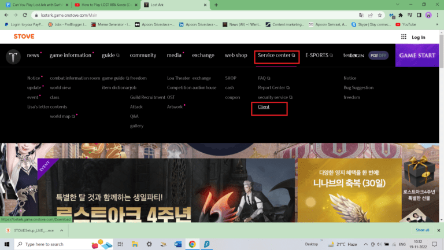Click the Log In link
Image resolution: width=444 pixels, height=250 pixels.
419,37
